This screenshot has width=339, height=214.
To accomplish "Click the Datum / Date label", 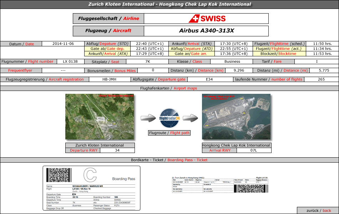I will (21, 44).
